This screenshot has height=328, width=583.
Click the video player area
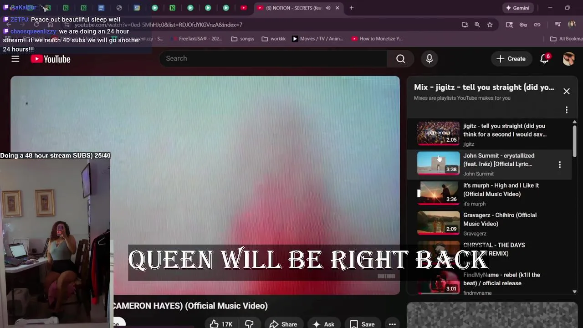pos(205,185)
